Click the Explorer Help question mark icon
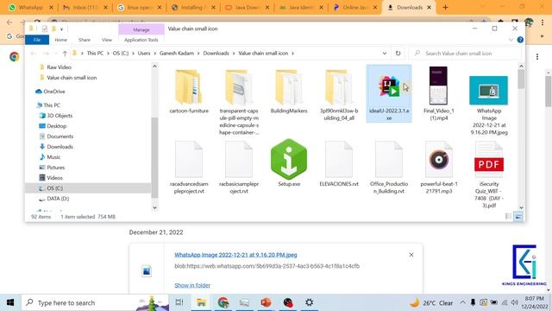552x311 pixels. coord(520,40)
